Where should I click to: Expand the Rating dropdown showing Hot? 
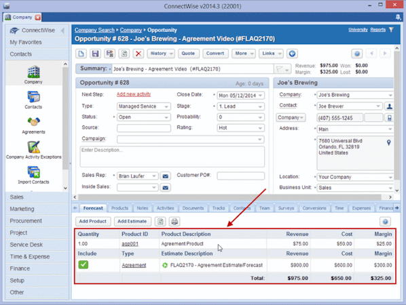tap(240, 128)
